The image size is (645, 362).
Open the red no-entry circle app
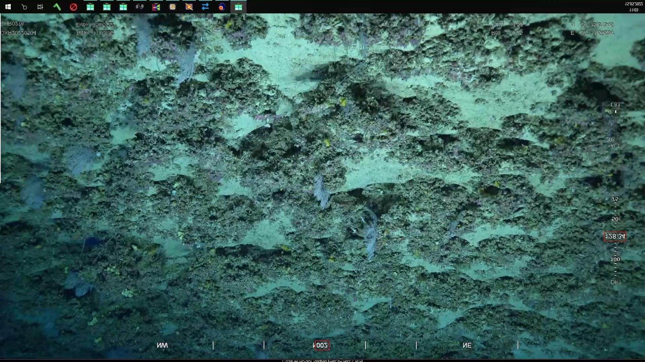[x=74, y=7]
